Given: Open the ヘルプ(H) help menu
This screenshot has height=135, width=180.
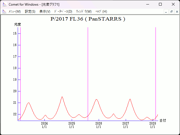Looking at the screenshot, I should click(x=101, y=12).
